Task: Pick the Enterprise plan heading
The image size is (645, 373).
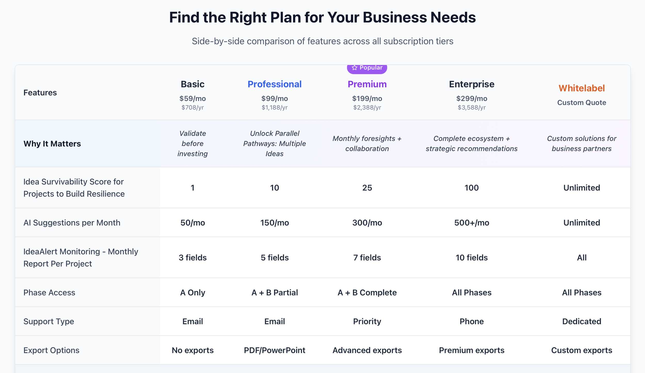Action: point(472,84)
